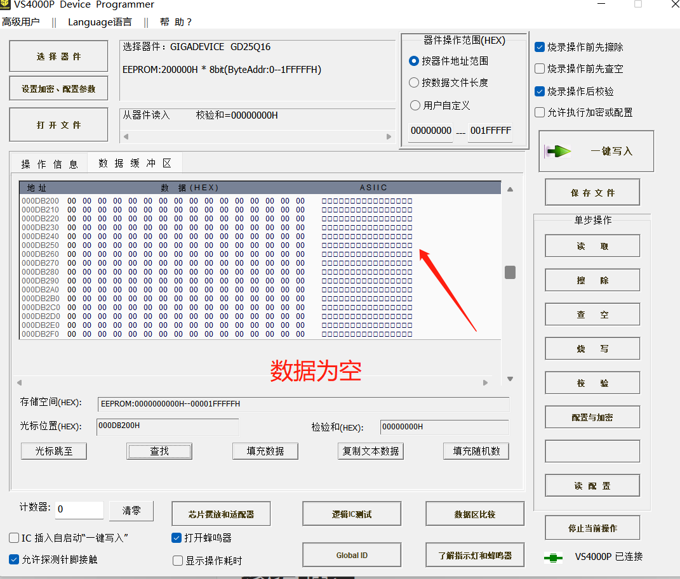Screen dimensions: 680x579
Task: Click the VS4000P connection status icon
Action: (x=552, y=558)
